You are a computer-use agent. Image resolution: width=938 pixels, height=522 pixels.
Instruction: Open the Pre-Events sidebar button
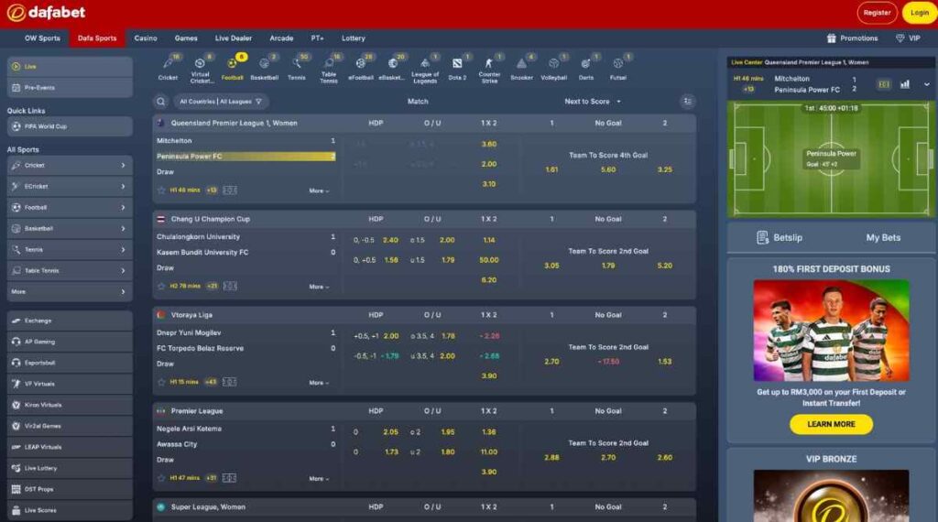70,88
